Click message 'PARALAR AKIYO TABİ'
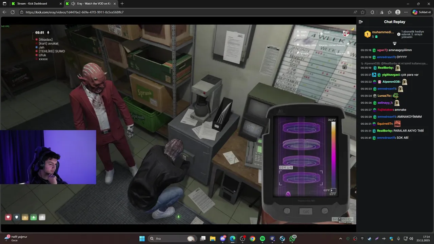 (x=409, y=131)
